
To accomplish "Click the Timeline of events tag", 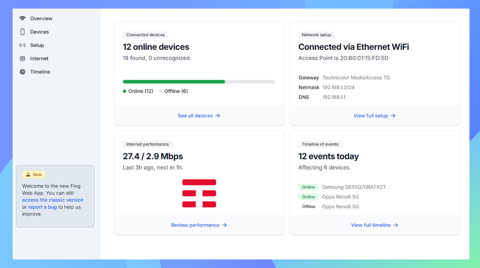I will pos(320,144).
